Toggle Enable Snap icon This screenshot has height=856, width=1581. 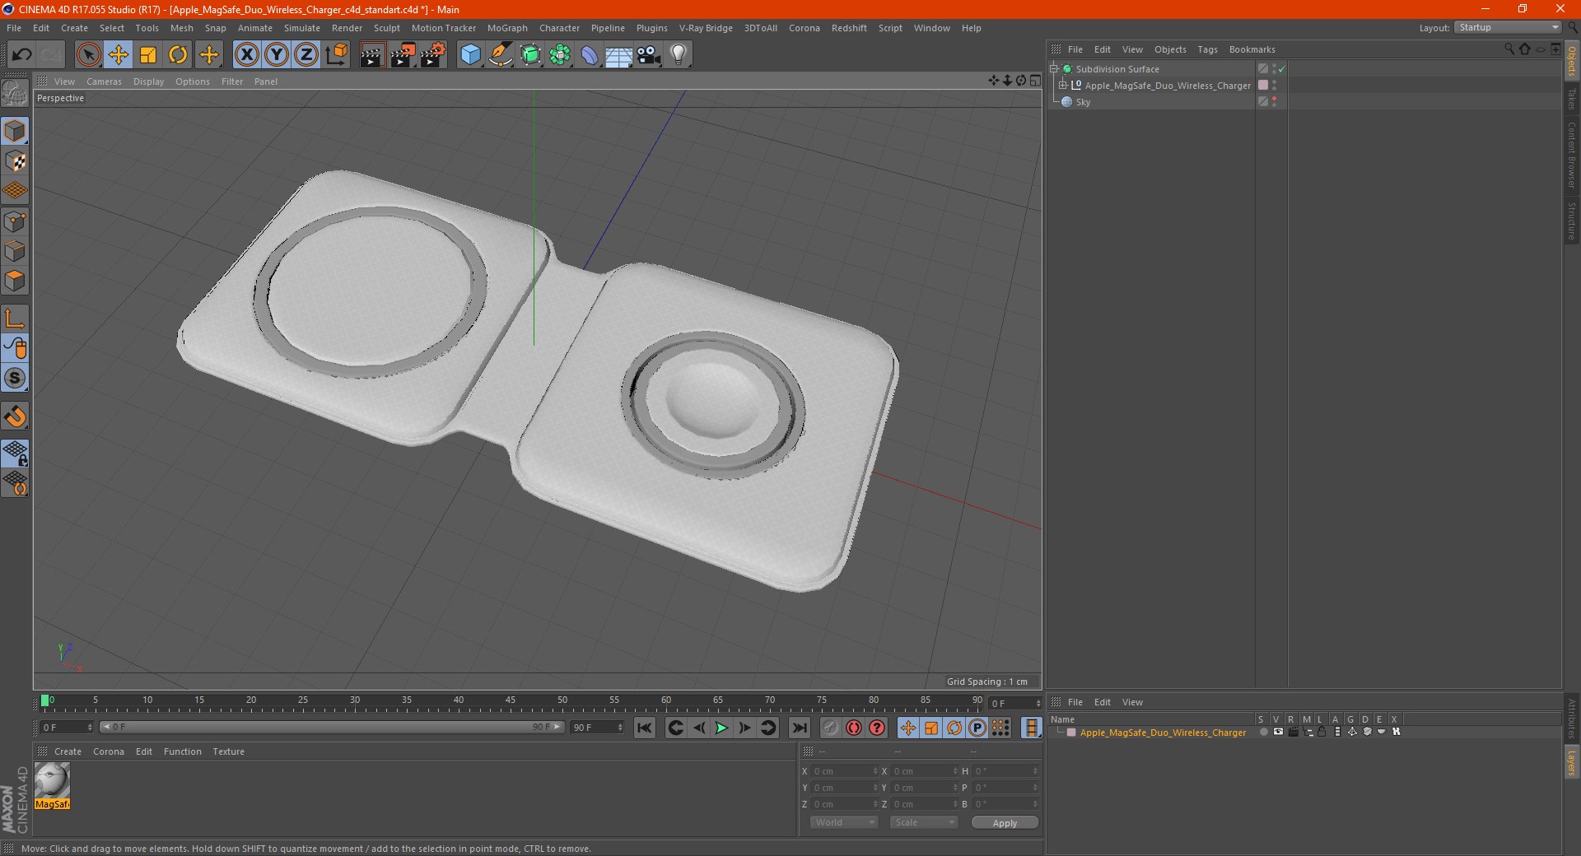15,416
